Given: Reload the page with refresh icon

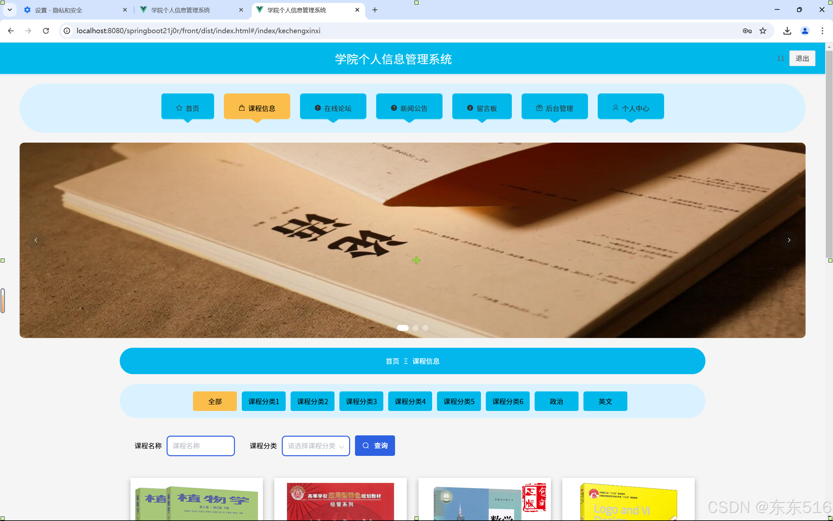Looking at the screenshot, I should point(46,31).
